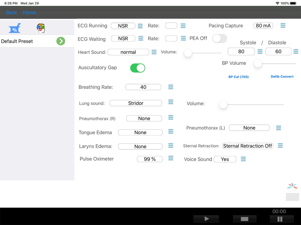
Task: Disable the Auscultatory Gap switch
Action: click(x=138, y=68)
